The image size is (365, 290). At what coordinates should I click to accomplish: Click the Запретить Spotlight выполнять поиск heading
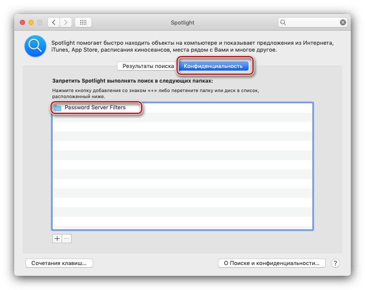pyautogui.click(x=132, y=81)
